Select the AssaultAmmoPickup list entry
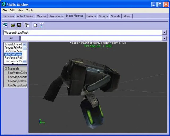The width and height of the screenshot is (170, 136). 13,44
